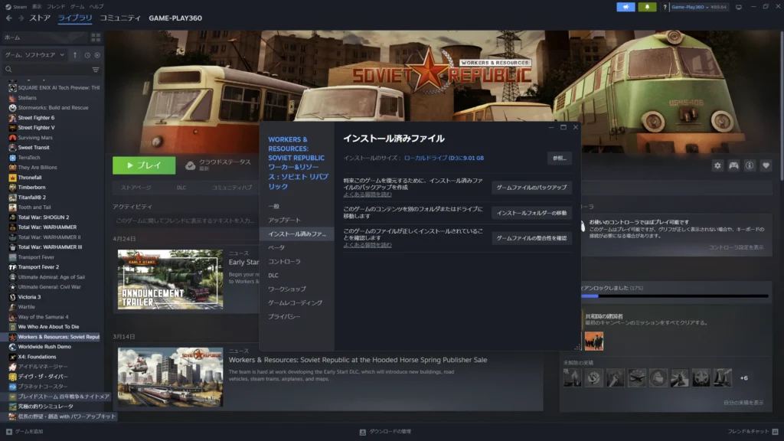
Task: Click the library page vertical scrollbar
Action: pyautogui.click(x=782, y=105)
